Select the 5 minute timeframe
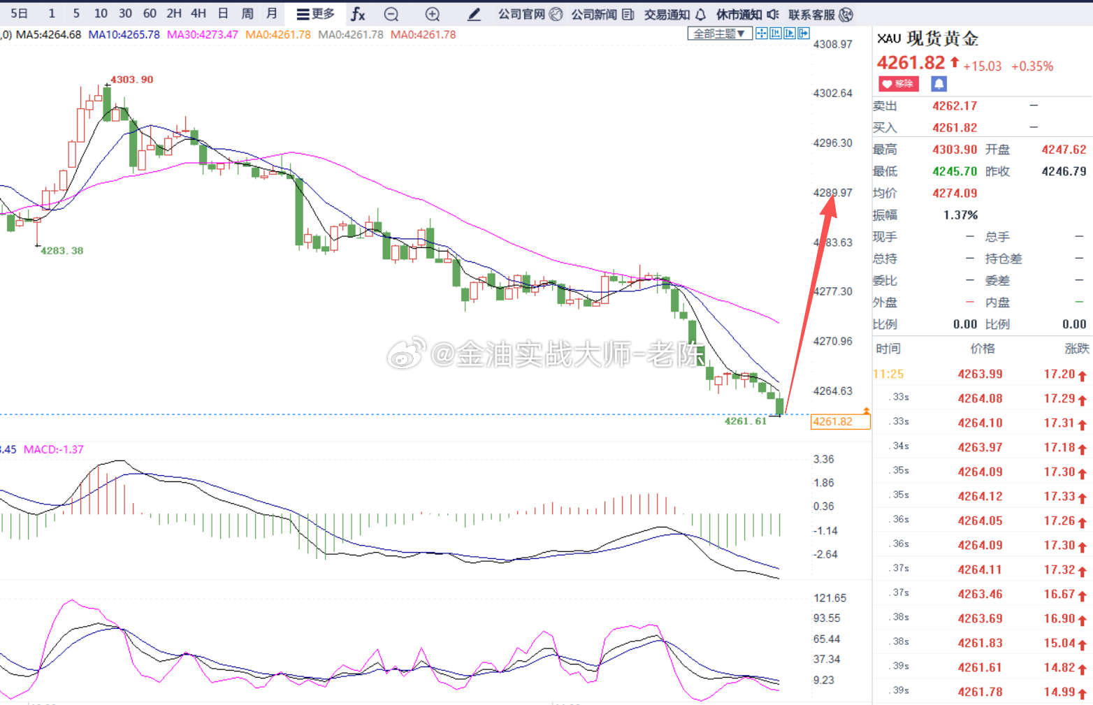Viewport: 1093px width, 705px height. coord(76,13)
